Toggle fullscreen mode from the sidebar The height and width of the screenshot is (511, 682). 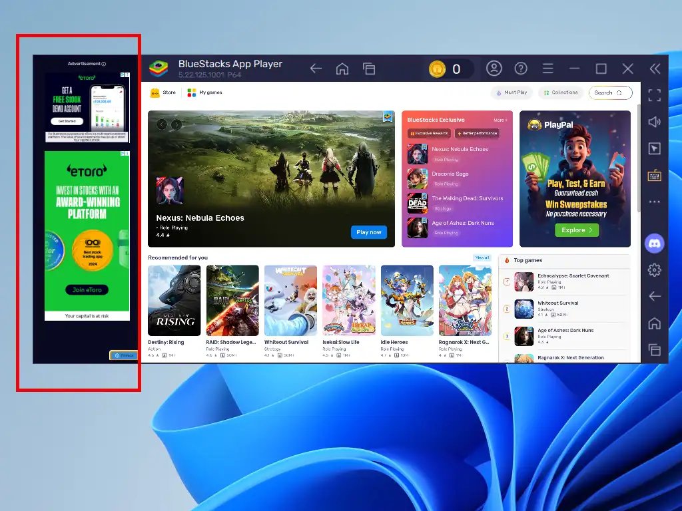pyautogui.click(x=654, y=95)
